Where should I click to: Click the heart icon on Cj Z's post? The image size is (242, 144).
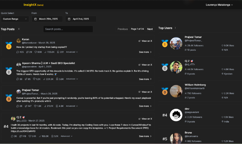point(30,136)
